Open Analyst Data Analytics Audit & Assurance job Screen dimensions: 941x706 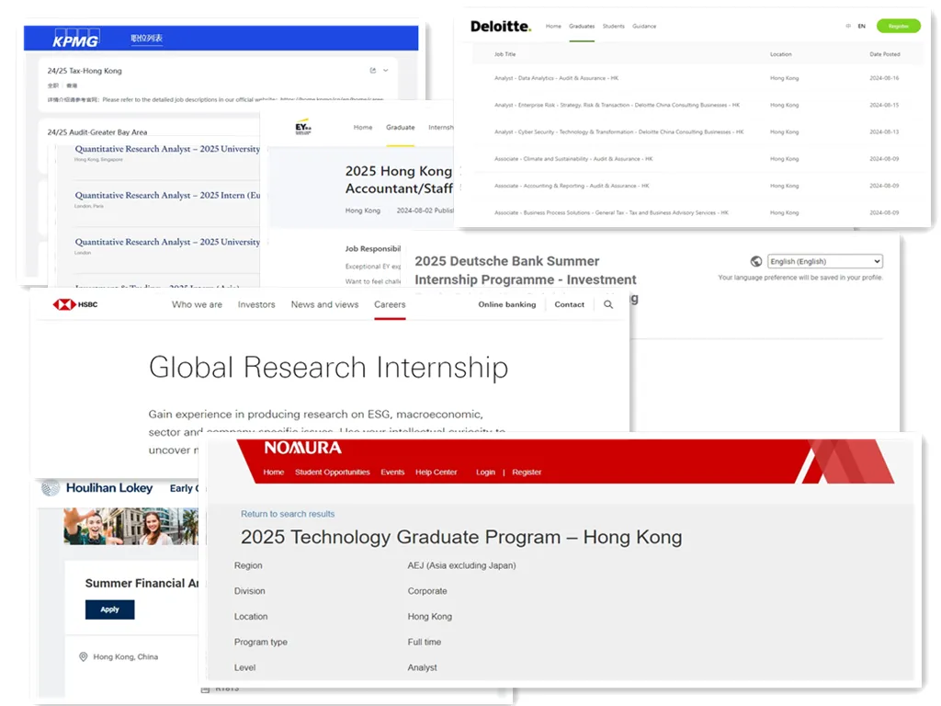556,78
